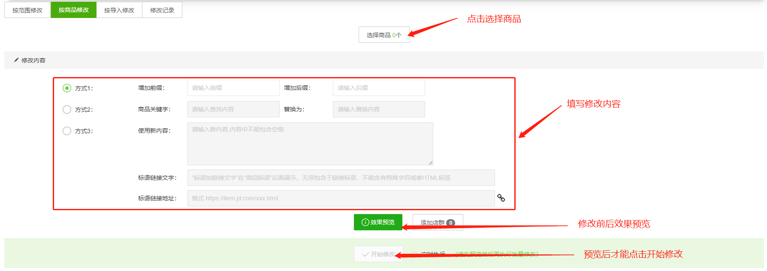This screenshot has width=767, height=271.
Task: Click the pencil icon next to 修改内容
Action: [16, 60]
